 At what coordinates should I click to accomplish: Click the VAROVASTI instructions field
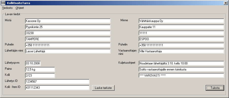181,76
